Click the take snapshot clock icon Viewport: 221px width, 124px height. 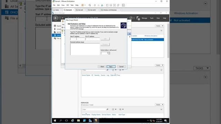pyautogui.click(x=95, y=5)
